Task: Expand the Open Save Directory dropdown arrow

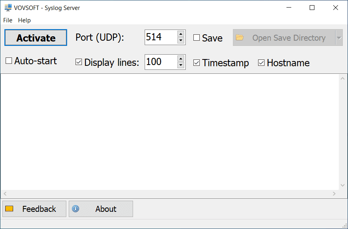Action: pos(339,38)
